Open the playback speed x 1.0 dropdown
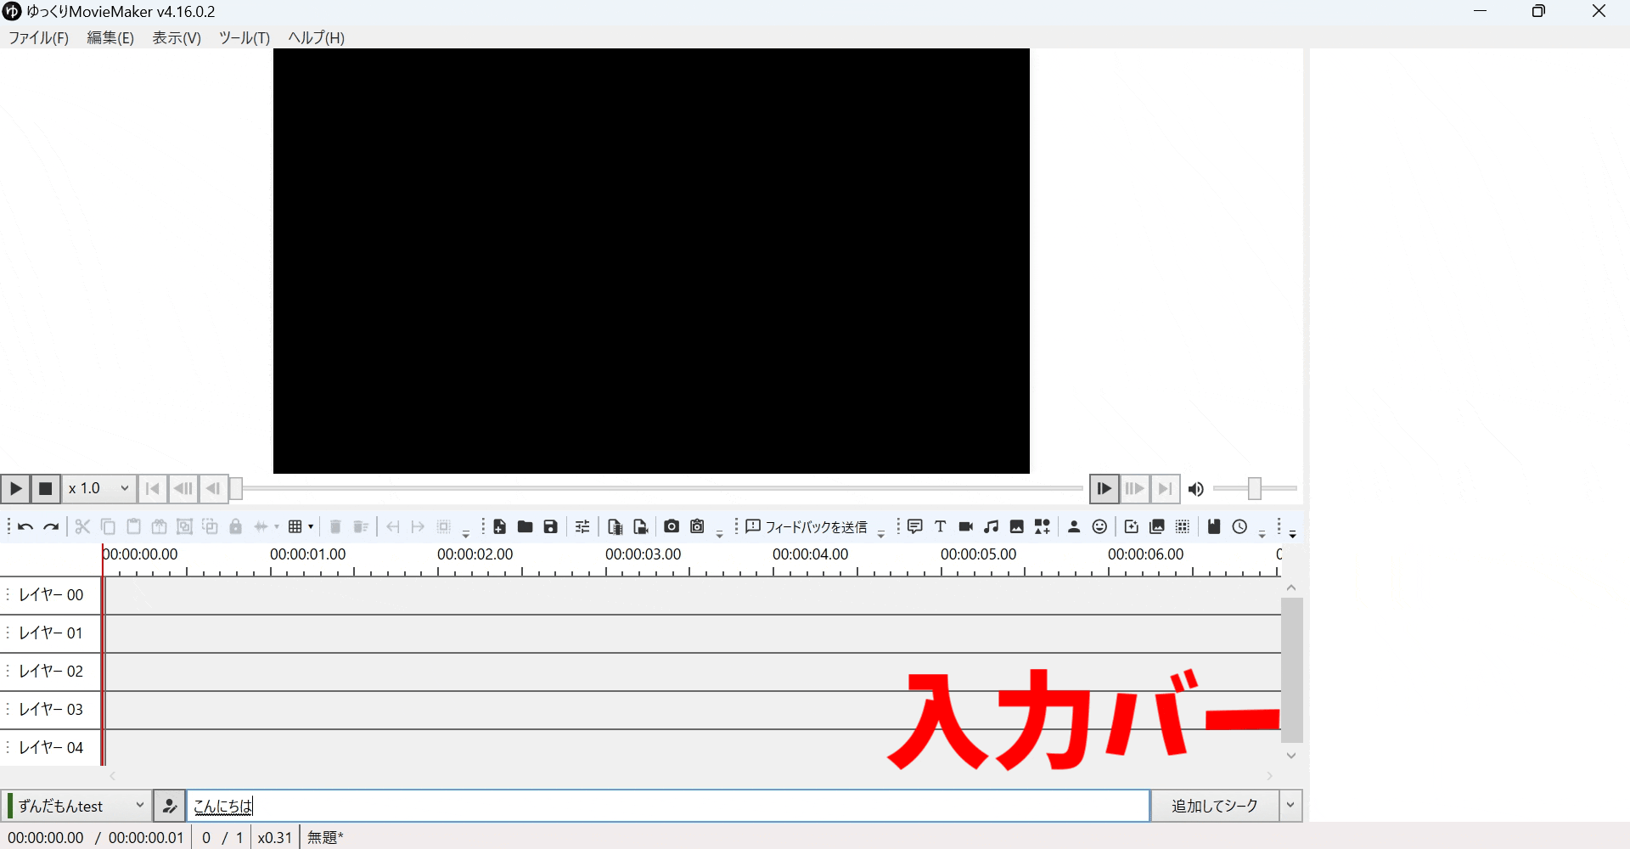Screen dimensions: 1630x849 click(99, 489)
